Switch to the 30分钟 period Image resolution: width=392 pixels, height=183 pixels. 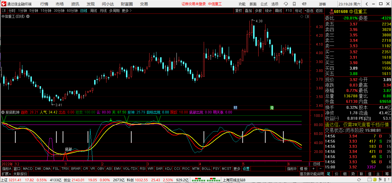[59, 11]
